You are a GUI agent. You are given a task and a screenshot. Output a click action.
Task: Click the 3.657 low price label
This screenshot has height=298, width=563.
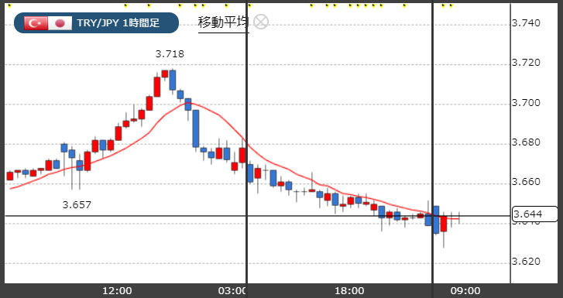[77, 205]
